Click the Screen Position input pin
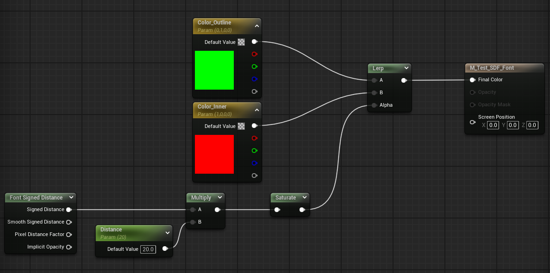This screenshot has width=550, height=273. (472, 122)
